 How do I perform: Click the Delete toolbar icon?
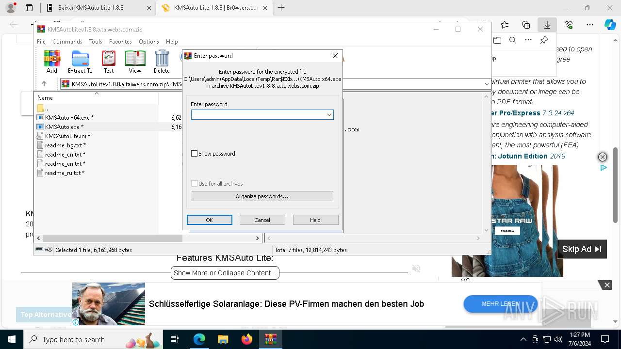pos(162,62)
